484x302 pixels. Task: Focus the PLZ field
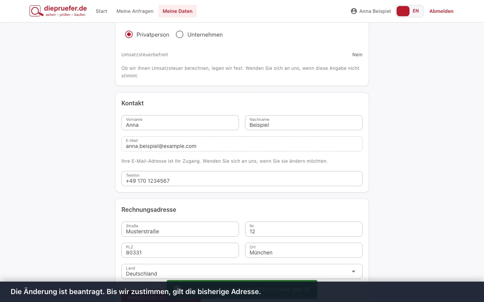(x=180, y=250)
